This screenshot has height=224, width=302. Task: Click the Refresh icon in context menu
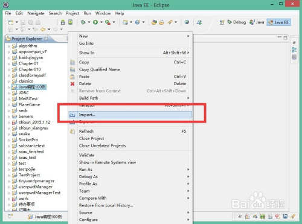(72, 132)
